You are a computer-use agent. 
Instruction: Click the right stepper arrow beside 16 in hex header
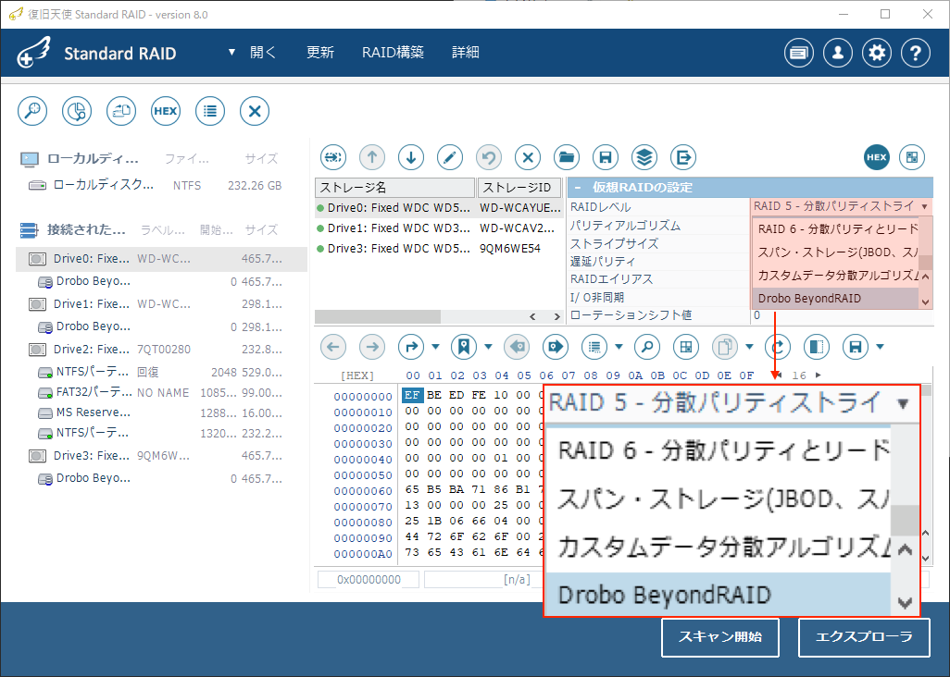point(819,375)
